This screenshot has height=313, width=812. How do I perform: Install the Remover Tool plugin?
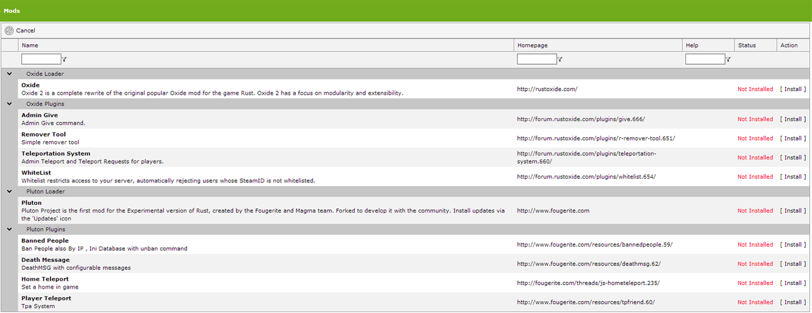pyautogui.click(x=793, y=138)
